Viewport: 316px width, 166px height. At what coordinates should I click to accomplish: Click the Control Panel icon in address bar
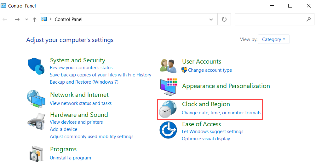tap(44, 19)
